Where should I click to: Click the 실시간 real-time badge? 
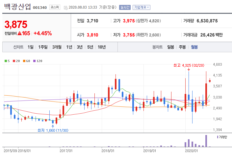click(125, 7)
